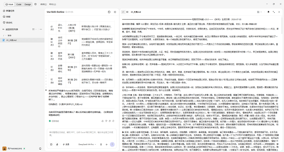Switch to the Work mode tab
Image resolution: width=284 pixels, height=152 pixels.
(x=9, y=5)
